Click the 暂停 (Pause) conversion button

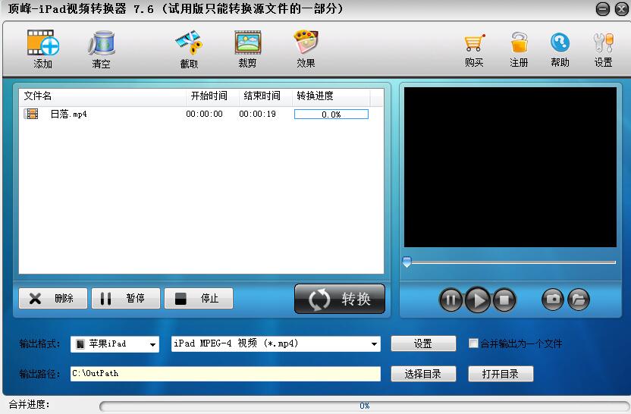point(126,298)
